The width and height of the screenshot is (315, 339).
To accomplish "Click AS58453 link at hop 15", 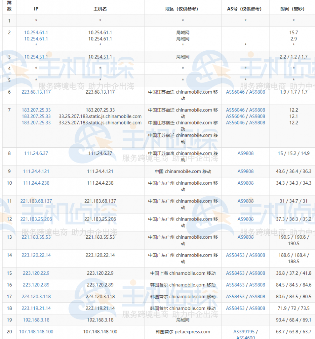I will [x=235, y=273].
